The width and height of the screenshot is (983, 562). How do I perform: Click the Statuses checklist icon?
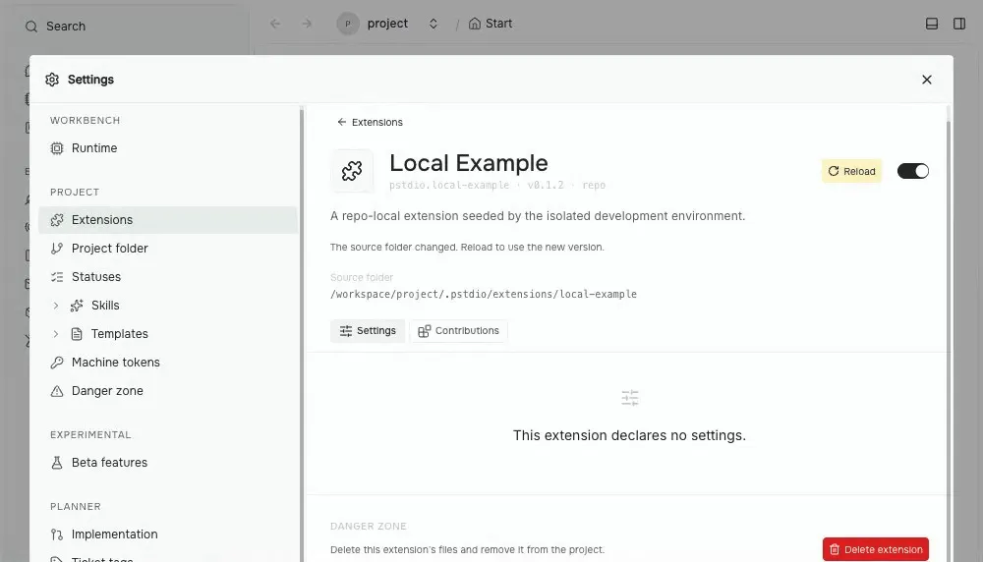(57, 277)
